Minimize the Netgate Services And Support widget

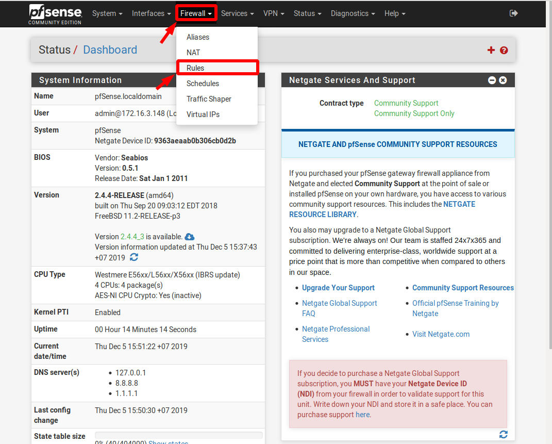pyautogui.click(x=492, y=80)
